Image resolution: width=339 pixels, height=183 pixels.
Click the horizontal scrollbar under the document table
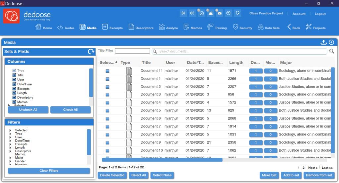click(x=162, y=160)
